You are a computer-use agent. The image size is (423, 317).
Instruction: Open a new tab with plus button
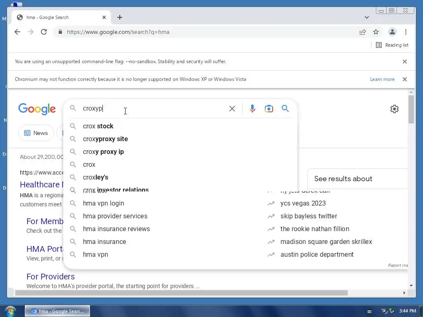tap(120, 17)
